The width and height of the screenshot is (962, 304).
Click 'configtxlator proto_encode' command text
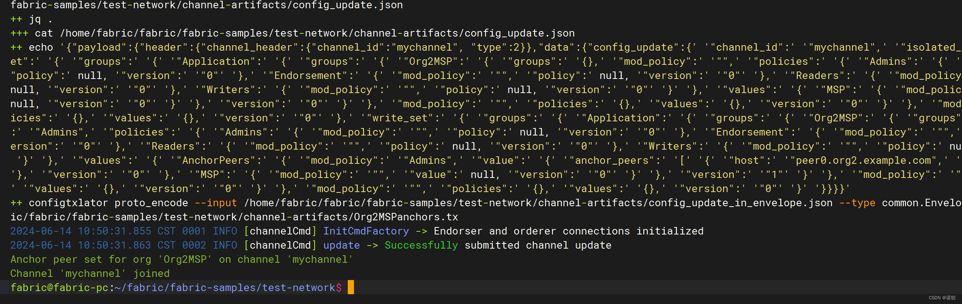point(108,203)
